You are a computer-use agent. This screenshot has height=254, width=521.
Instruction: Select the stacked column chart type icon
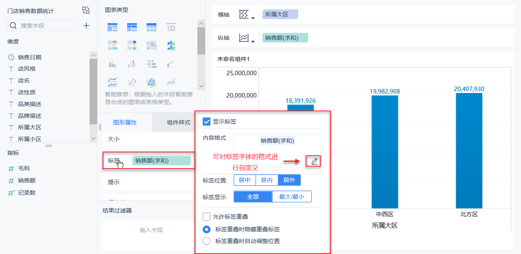pyautogui.click(x=112, y=64)
